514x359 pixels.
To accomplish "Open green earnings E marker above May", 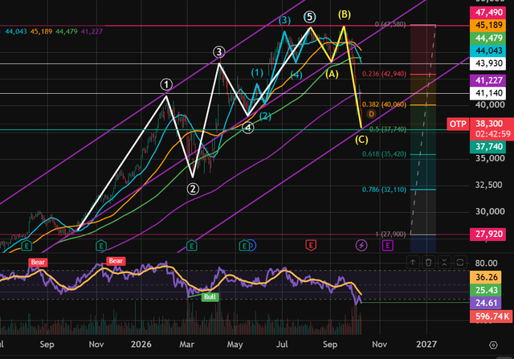I will [x=244, y=245].
